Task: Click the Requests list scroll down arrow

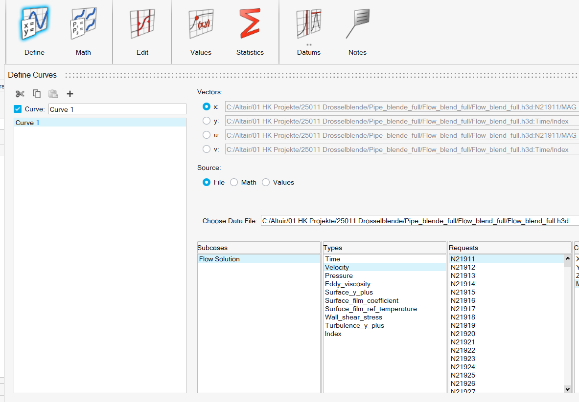Action: click(x=568, y=389)
